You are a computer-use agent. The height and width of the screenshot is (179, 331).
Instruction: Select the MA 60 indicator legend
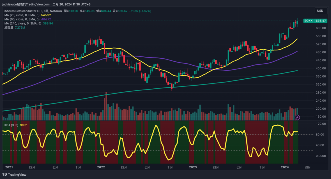point(22,19)
